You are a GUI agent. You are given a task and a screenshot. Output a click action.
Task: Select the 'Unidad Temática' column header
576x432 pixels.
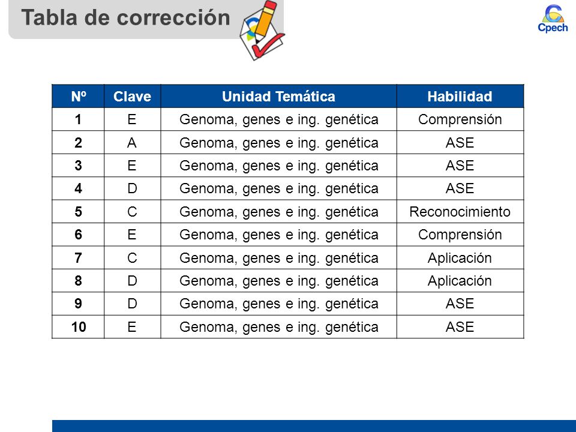click(278, 96)
